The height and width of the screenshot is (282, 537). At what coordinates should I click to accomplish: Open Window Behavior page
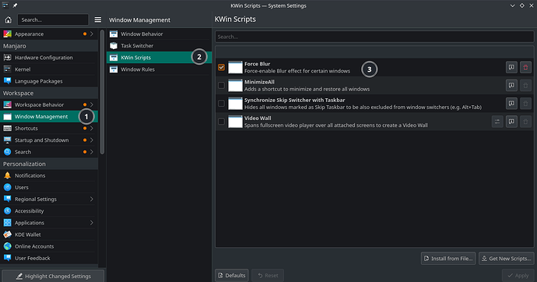coord(159,34)
